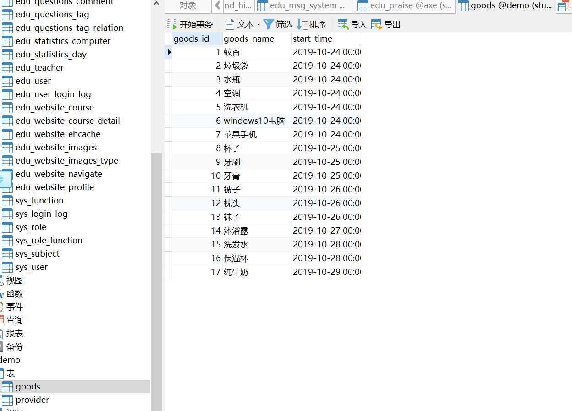572x411 pixels.
Task: Select cell 空调 in goods_name
Action: tap(257, 93)
